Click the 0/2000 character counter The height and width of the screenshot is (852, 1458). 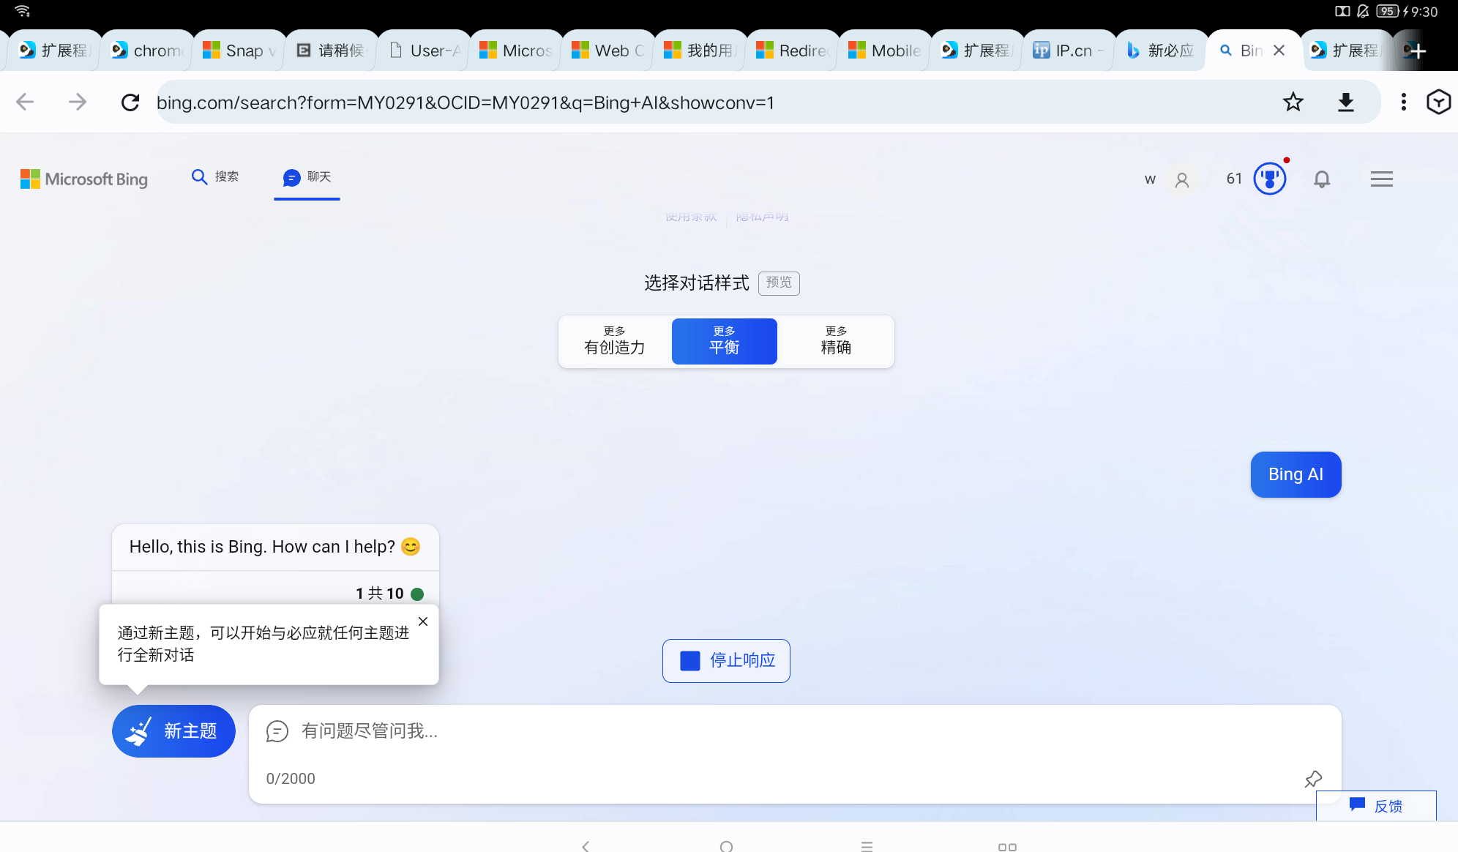coord(291,779)
